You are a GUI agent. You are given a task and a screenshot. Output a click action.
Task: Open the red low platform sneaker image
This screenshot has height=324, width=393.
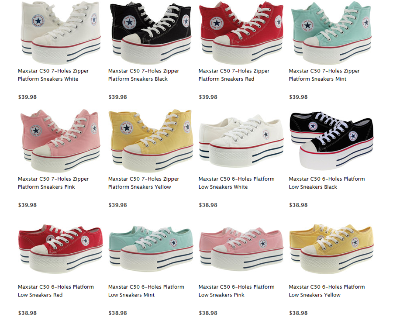point(61,248)
